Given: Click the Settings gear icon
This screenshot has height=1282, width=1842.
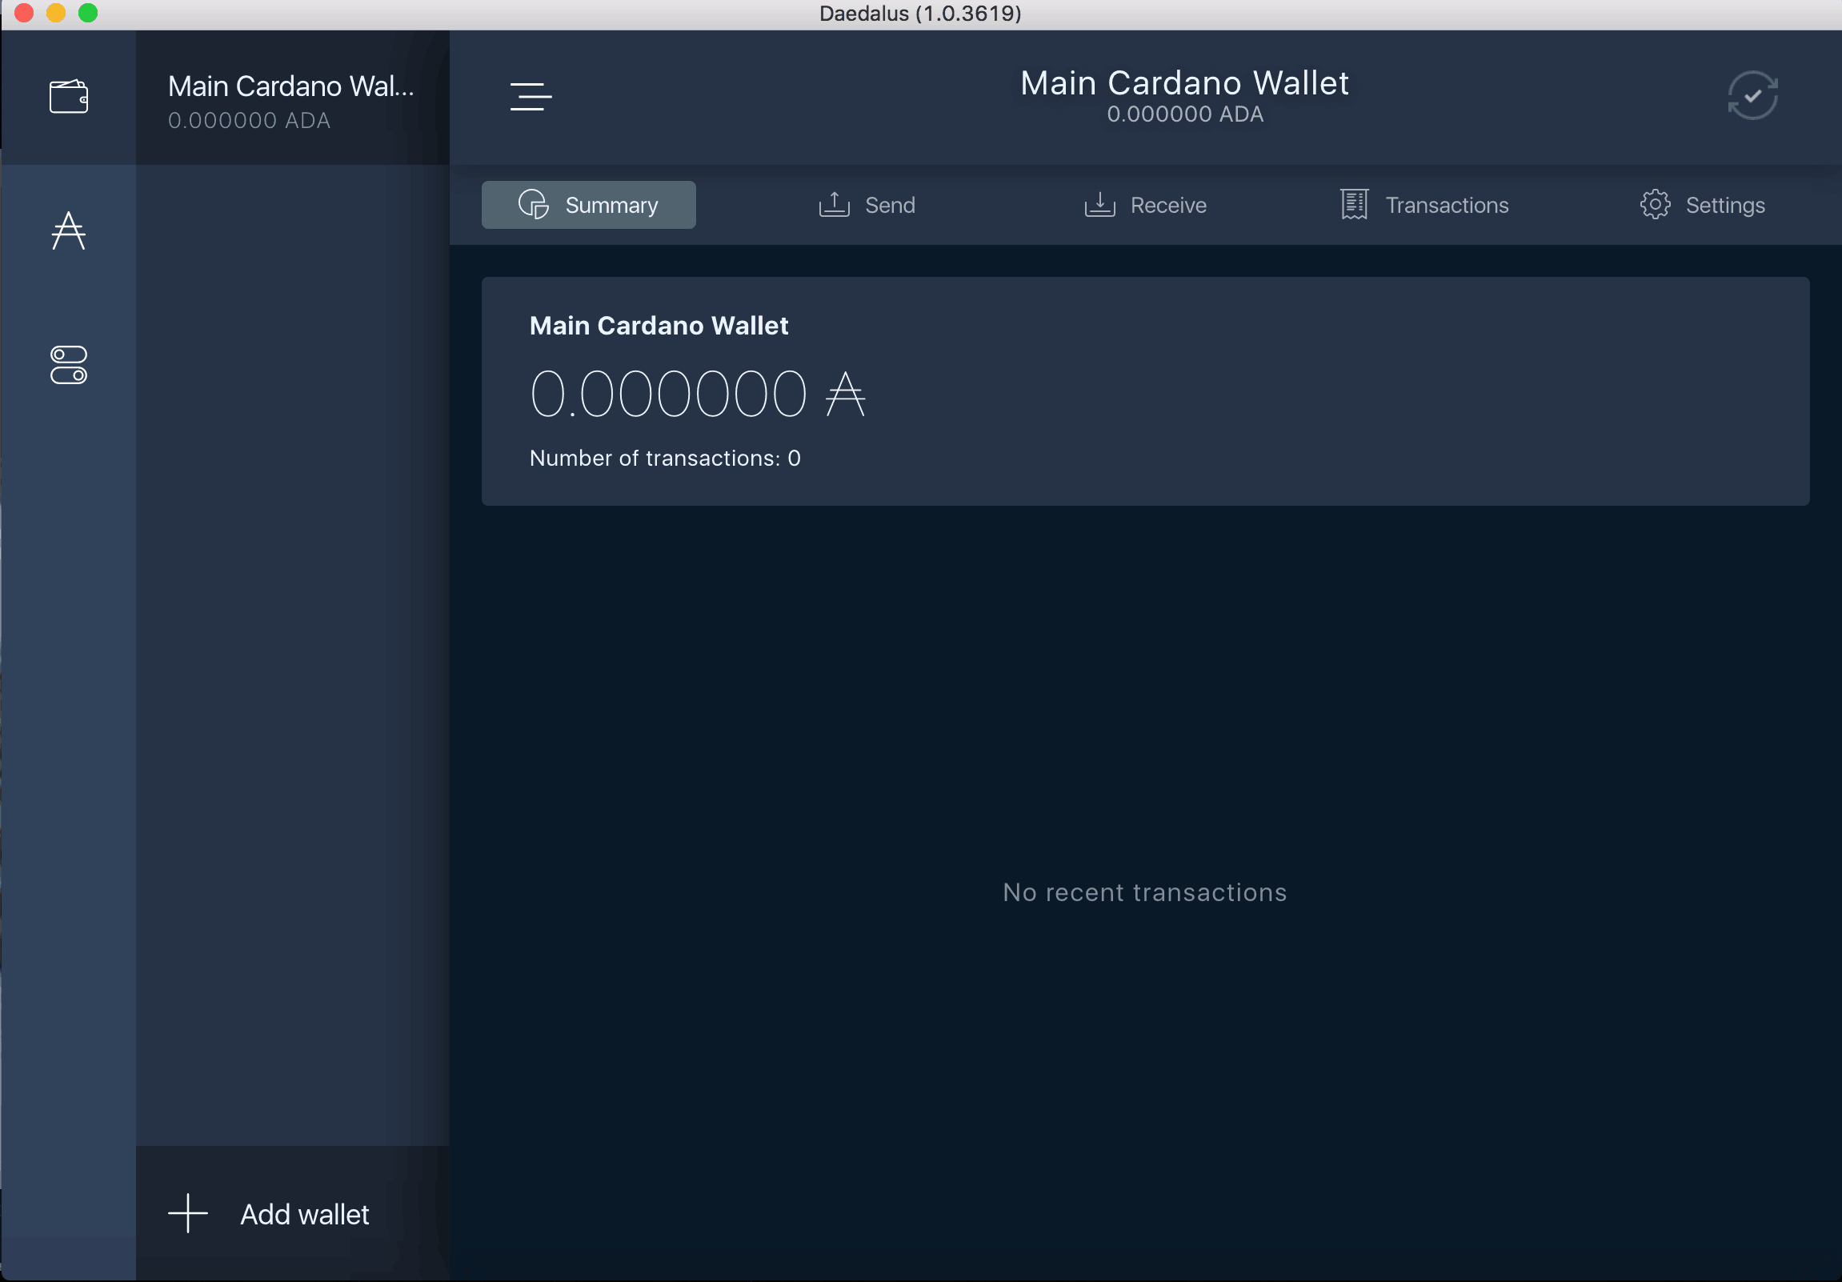Looking at the screenshot, I should pos(1656,204).
